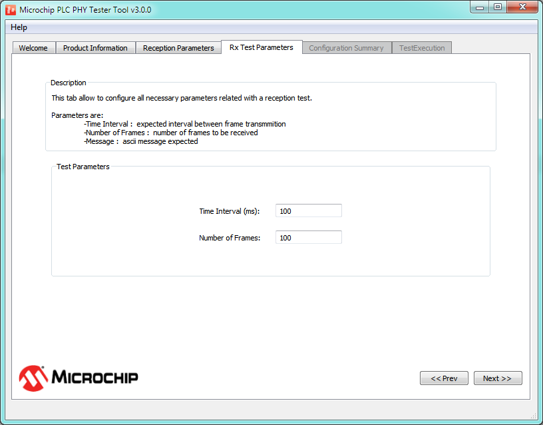The width and height of the screenshot is (543, 425).
Task: Click the 'This tab allow to configure' sentence
Action: [182, 98]
